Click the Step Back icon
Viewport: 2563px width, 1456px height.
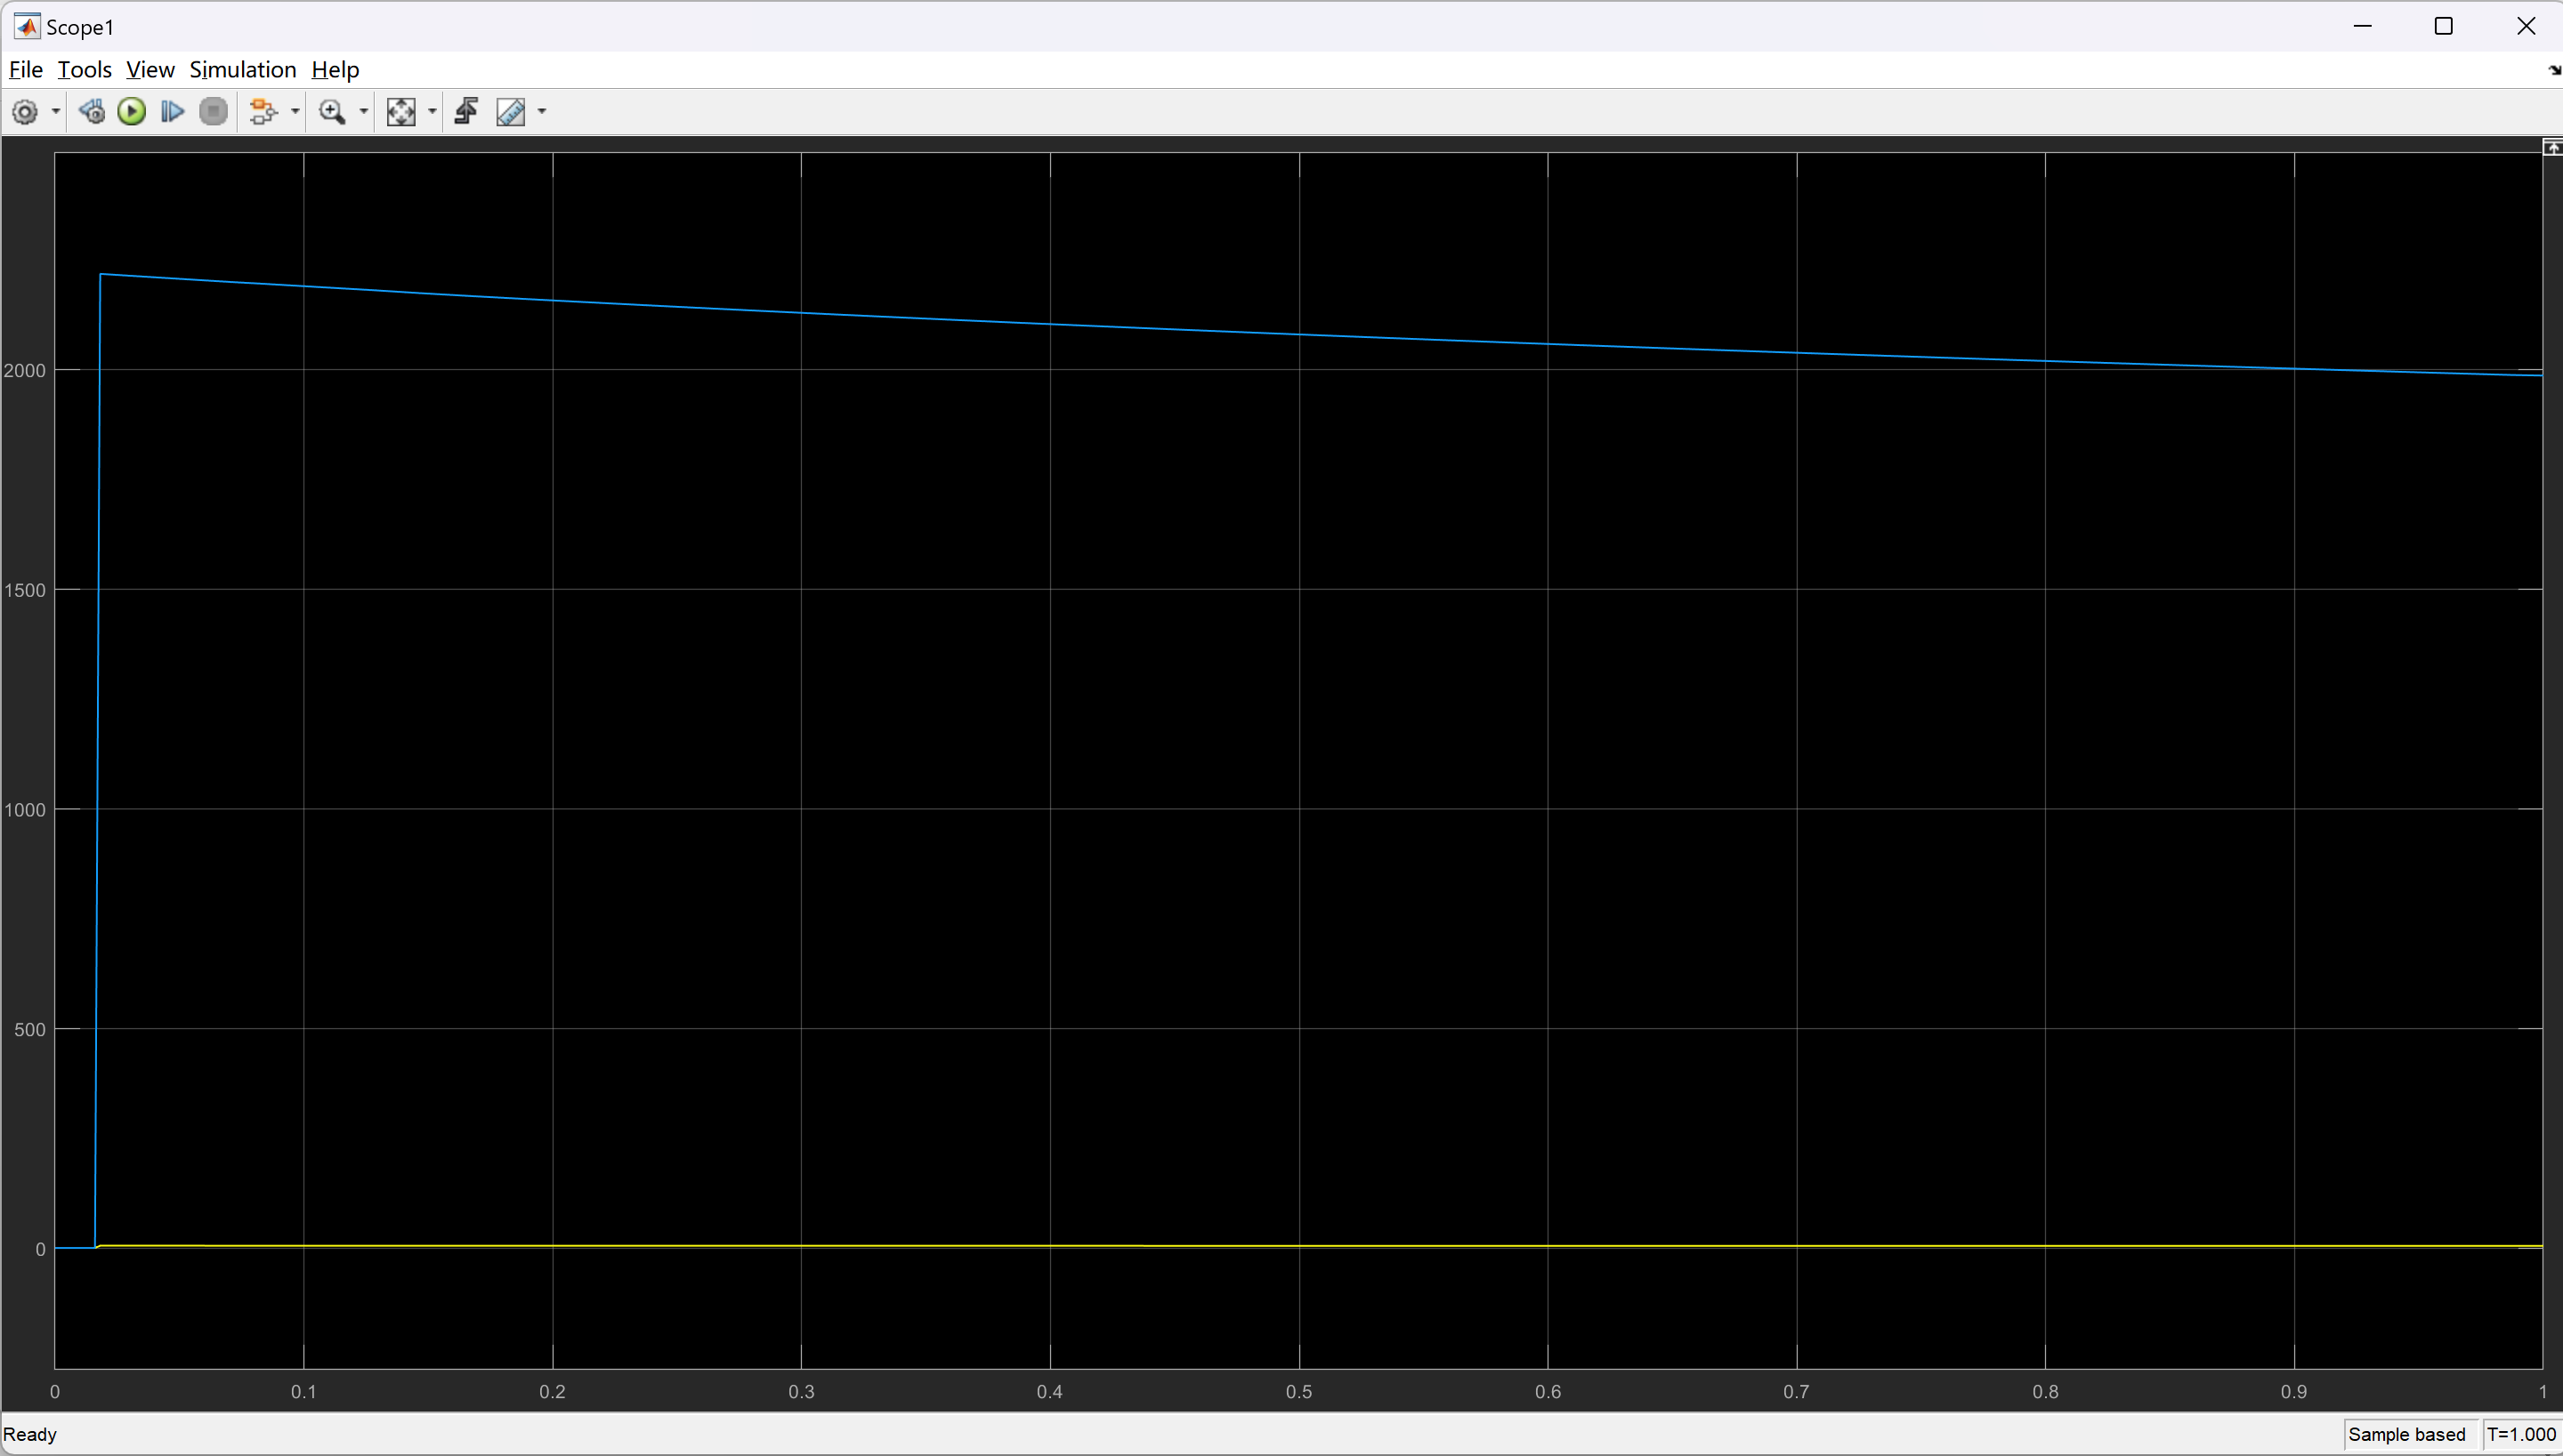[x=92, y=112]
